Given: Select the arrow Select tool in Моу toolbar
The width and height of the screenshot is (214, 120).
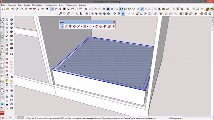Looking at the screenshot, I should [62, 27].
